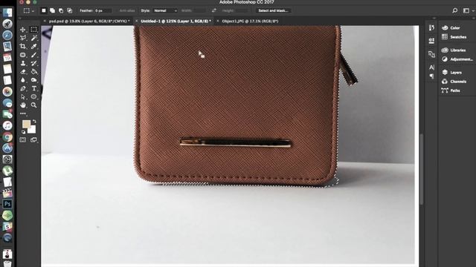Select the Hand tool

(x=23, y=105)
